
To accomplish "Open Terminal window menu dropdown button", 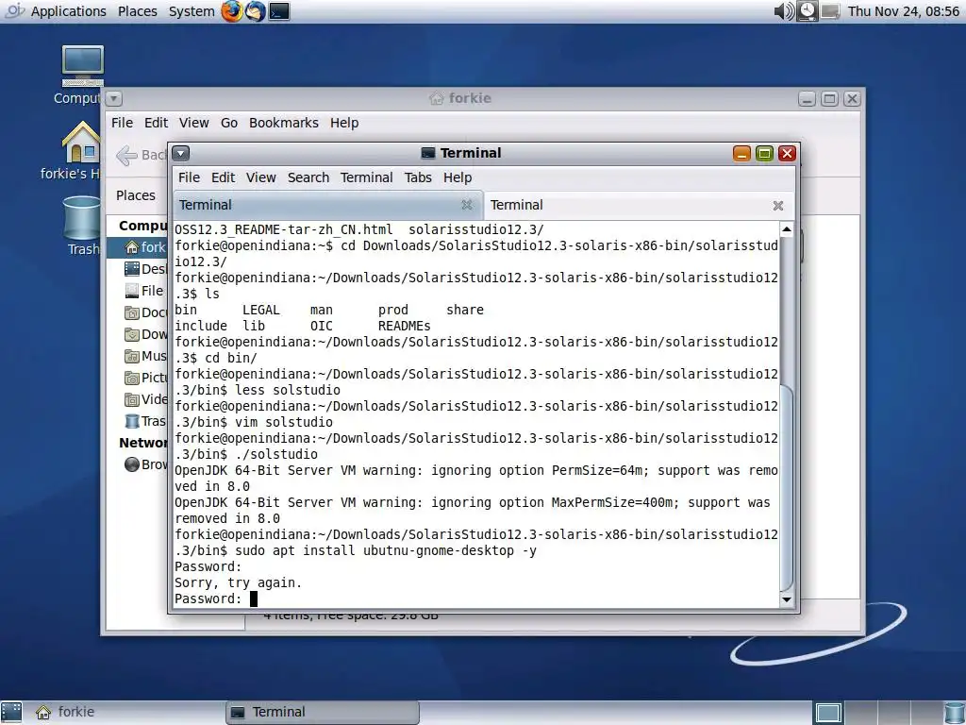I will pos(180,153).
